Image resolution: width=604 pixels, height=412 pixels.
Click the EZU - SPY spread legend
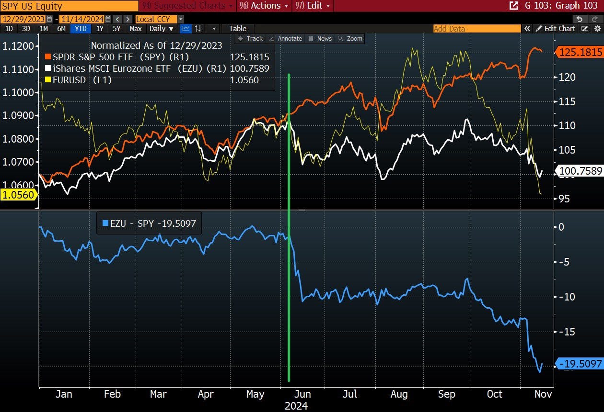149,223
